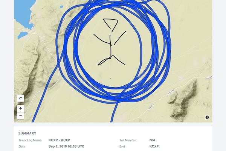The width and height of the screenshot is (226, 151).
Task: Click the stick figure's vertical body line
Action: tap(111, 46)
